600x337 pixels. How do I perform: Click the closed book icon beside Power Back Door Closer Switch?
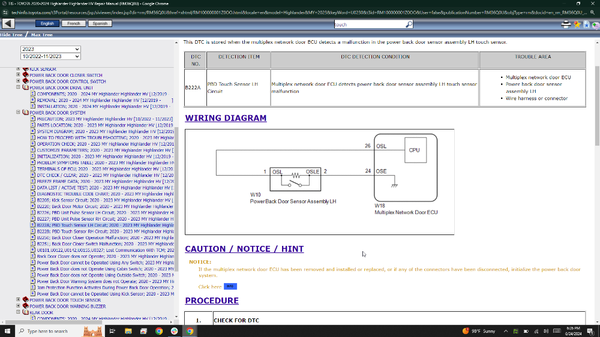[x=25, y=76]
